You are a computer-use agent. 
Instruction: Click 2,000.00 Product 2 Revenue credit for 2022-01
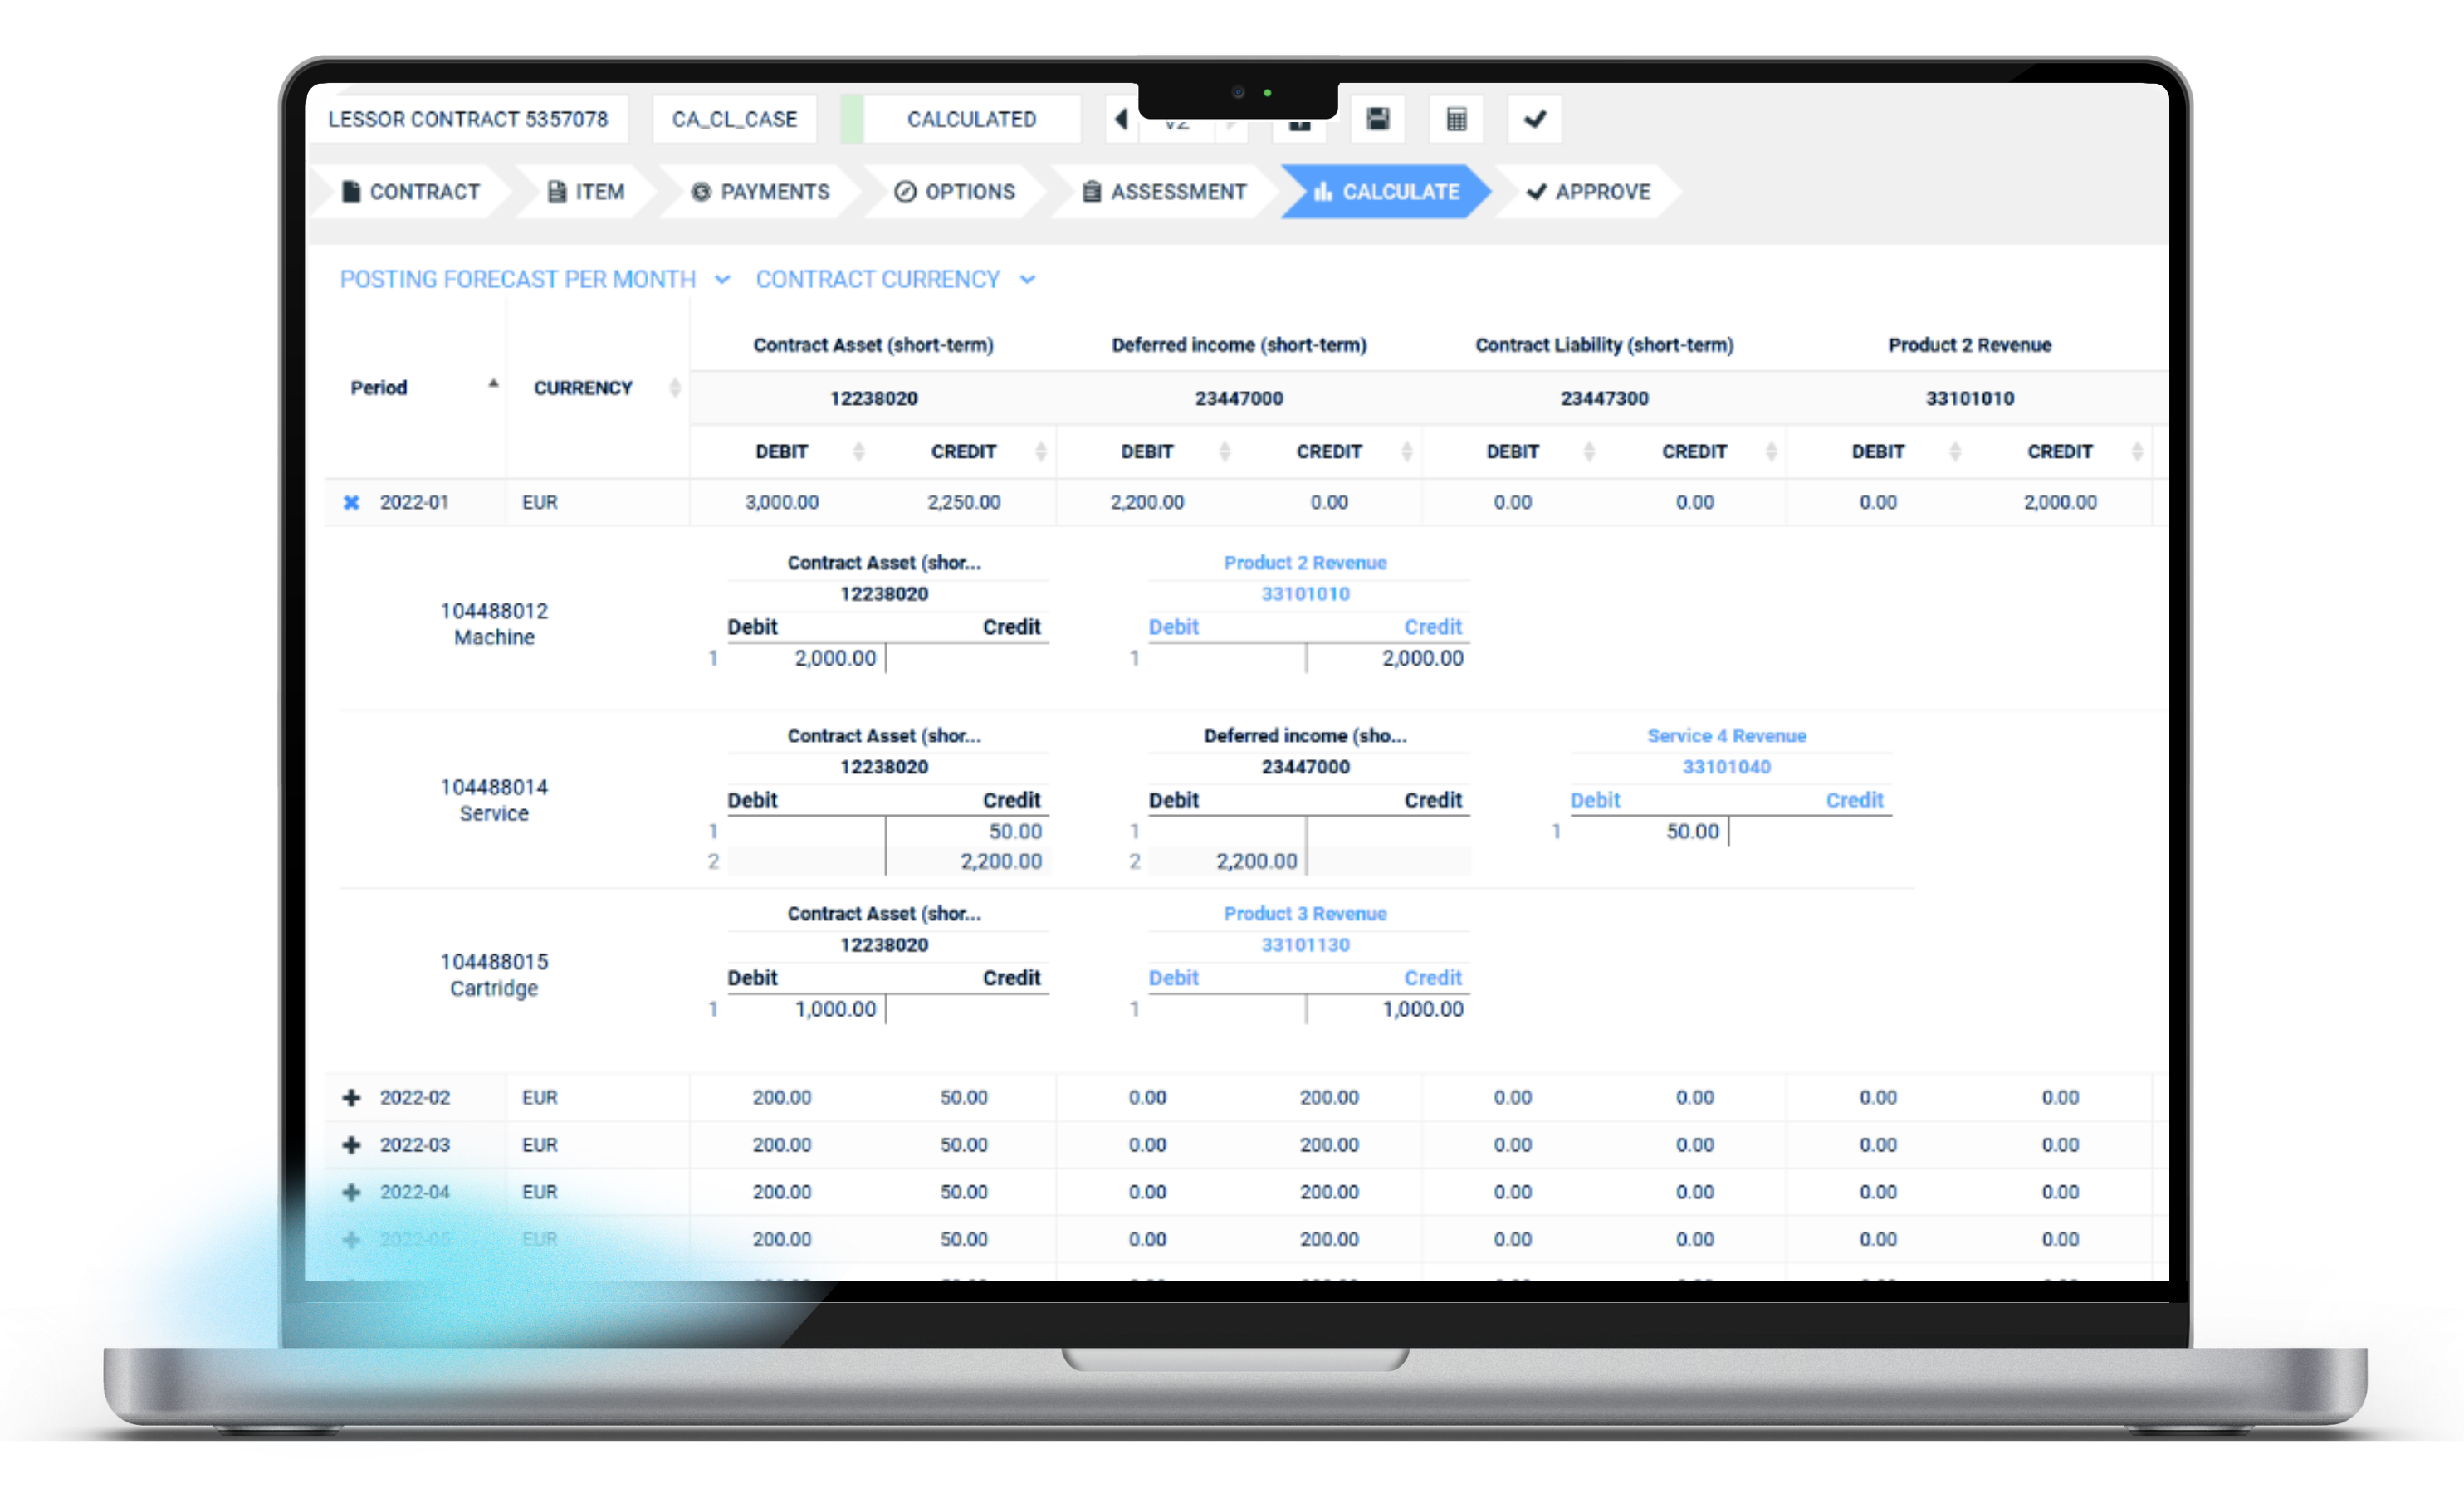tap(2060, 502)
